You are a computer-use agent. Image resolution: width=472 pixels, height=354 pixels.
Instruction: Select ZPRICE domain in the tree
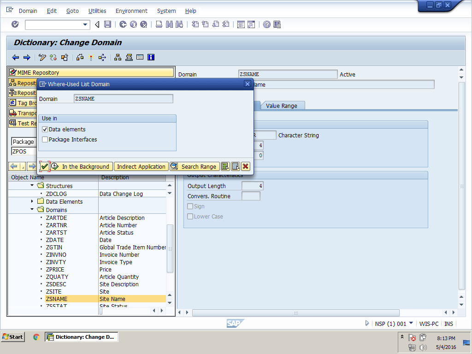pos(55,270)
